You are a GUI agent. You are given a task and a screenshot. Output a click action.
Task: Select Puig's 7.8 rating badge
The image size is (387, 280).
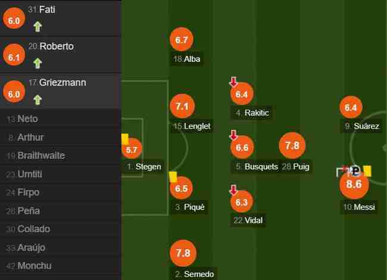292,145
